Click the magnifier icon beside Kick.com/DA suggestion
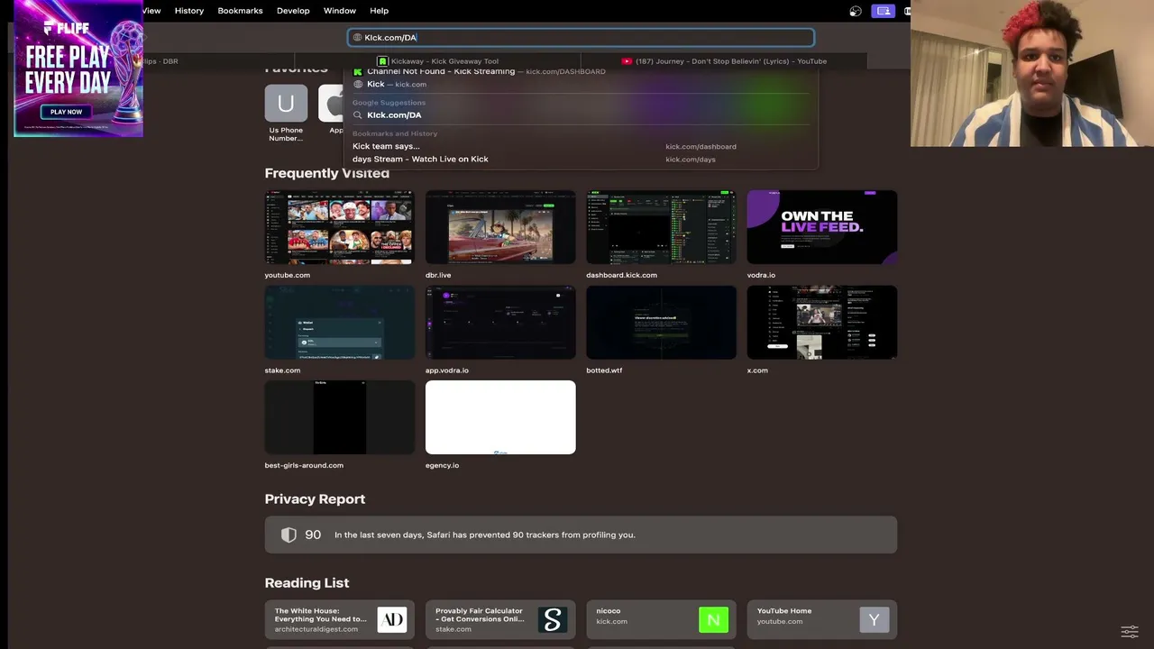This screenshot has width=1154, height=649. point(358,115)
